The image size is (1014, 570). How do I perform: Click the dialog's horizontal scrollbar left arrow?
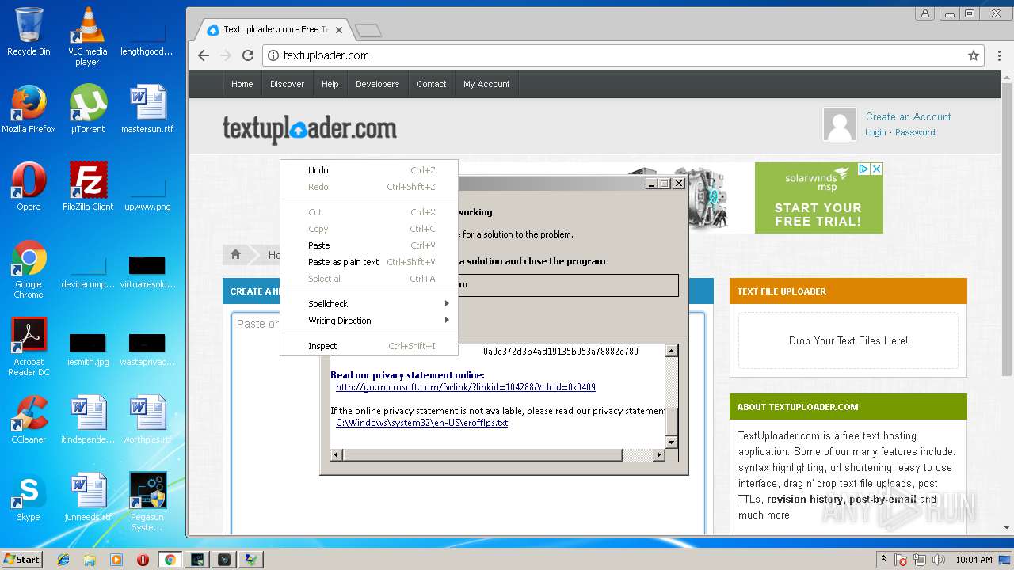[x=337, y=454]
